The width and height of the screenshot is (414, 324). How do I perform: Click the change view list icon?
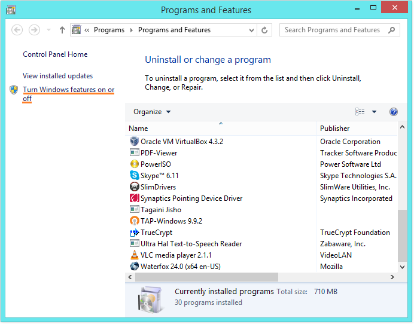(x=360, y=112)
